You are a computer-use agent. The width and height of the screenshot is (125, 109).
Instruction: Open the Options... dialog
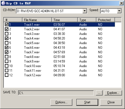pos(61,102)
